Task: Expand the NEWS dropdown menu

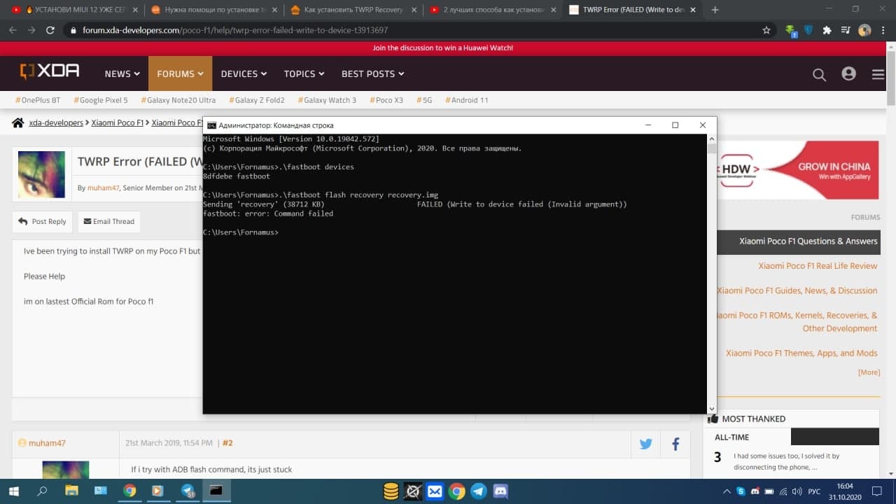Action: pos(122,73)
